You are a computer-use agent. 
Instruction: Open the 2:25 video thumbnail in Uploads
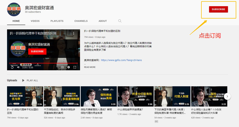pyautogui.click(x=172, y=96)
